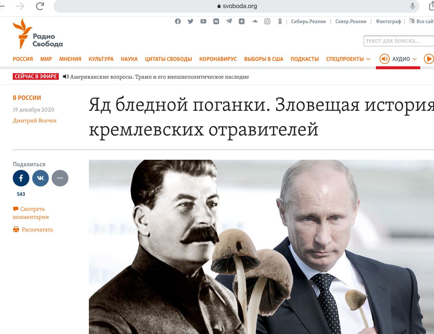434x334 pixels.
Task: Click the speaker icon beside live broadcast title
Action: [66, 77]
